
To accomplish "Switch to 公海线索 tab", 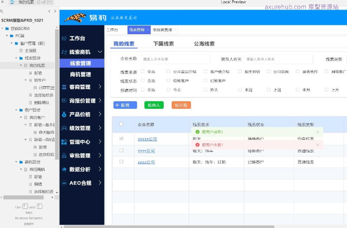I will (x=204, y=44).
